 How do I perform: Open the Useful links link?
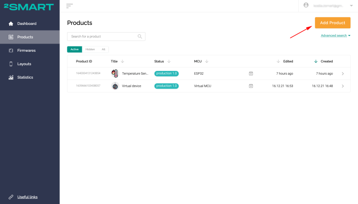[x=27, y=197]
